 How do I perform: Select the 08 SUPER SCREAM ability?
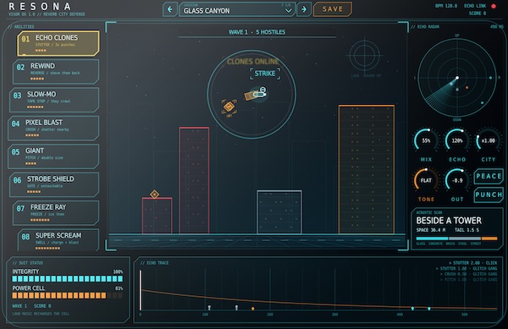coord(58,240)
